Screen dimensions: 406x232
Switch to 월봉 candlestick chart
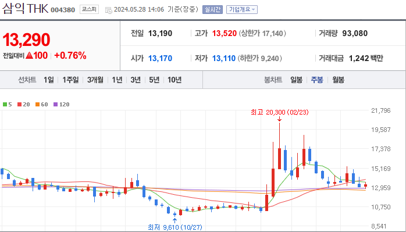pos(338,80)
